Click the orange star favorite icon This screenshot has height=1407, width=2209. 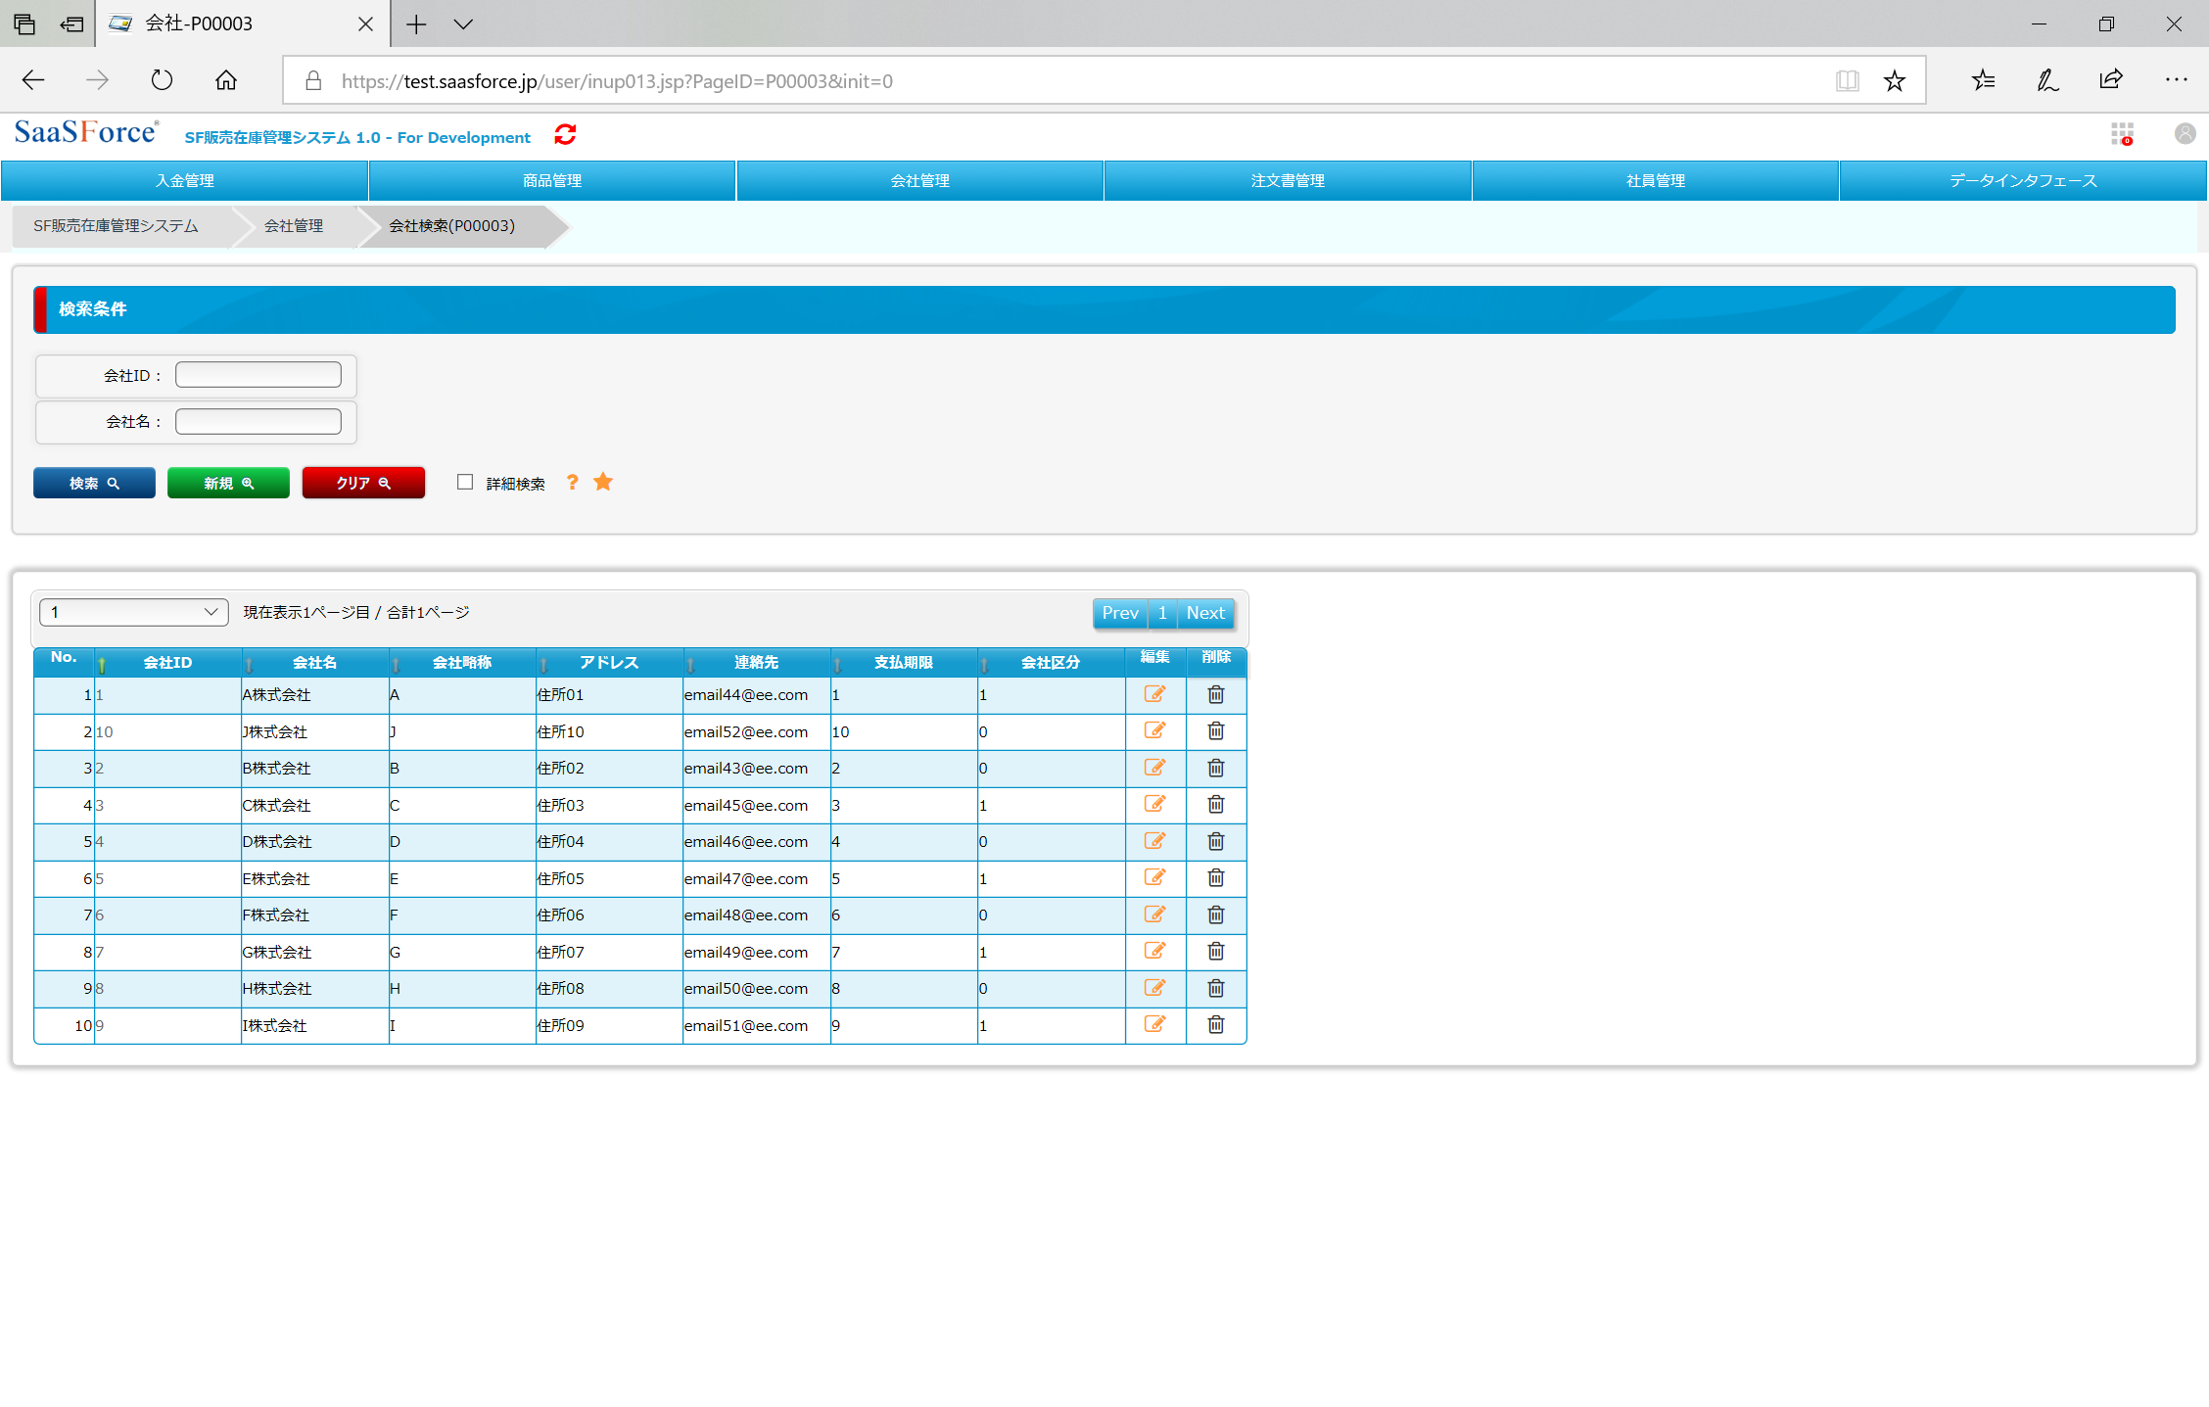[x=603, y=482]
